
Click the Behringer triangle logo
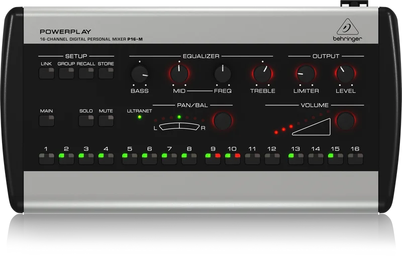click(348, 27)
